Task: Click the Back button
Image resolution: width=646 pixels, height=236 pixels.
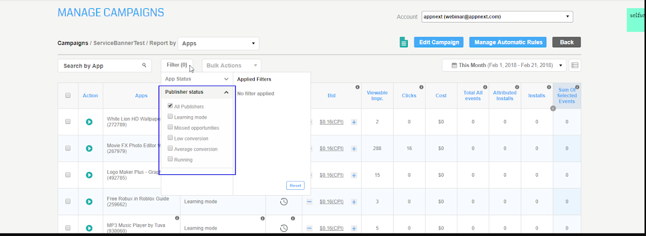Action: click(566, 42)
